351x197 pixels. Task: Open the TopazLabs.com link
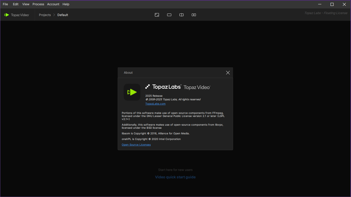tap(155, 104)
